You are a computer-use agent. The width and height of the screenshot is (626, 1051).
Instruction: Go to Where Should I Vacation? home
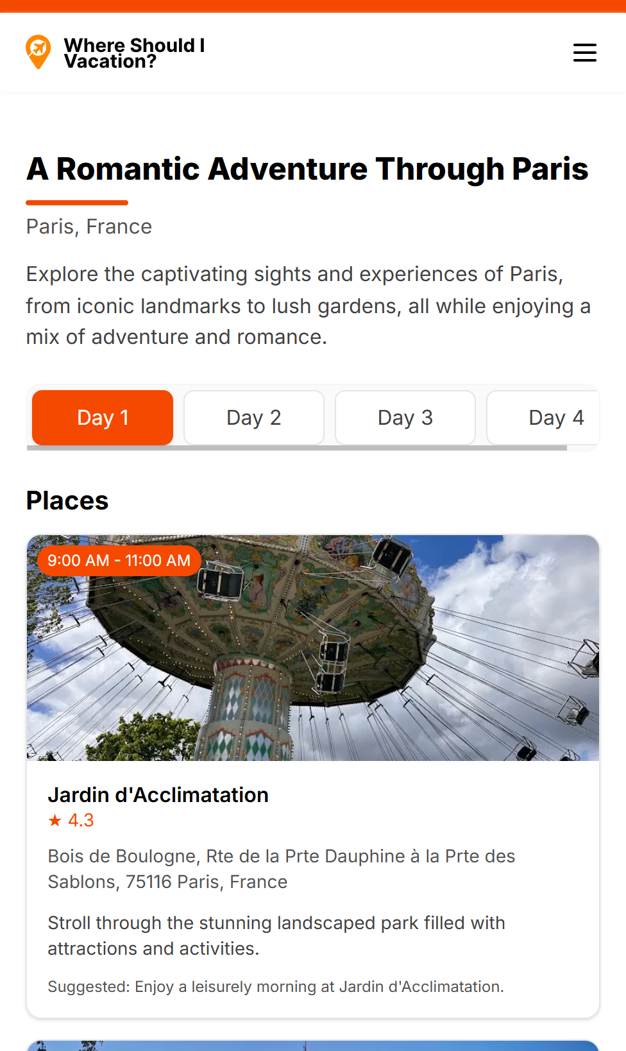(x=134, y=53)
